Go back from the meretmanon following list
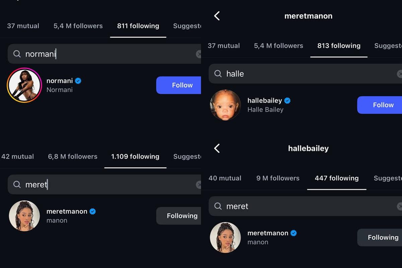402x268 pixels. [x=217, y=16]
